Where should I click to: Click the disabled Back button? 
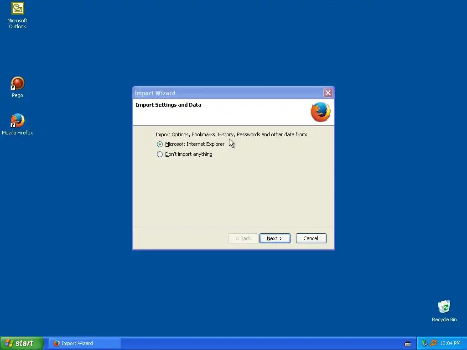[243, 238]
